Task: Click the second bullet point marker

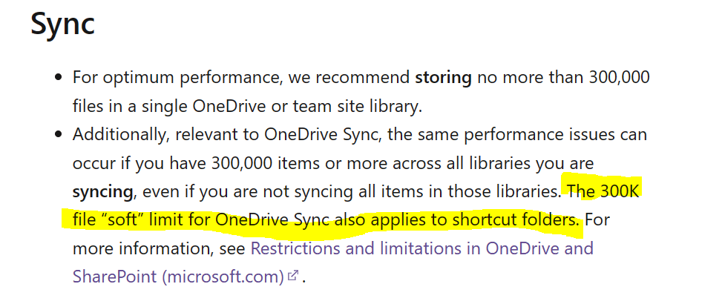Action: pyautogui.click(x=58, y=135)
